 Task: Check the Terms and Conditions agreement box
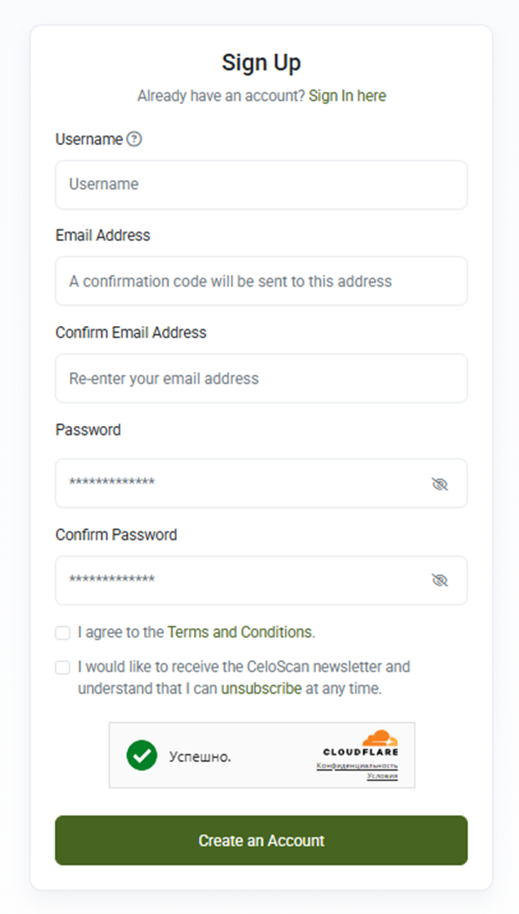coord(63,633)
